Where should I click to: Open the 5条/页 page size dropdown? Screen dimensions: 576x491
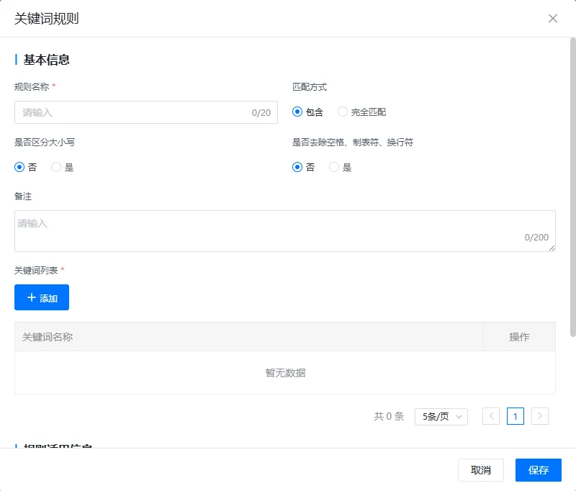[441, 416]
